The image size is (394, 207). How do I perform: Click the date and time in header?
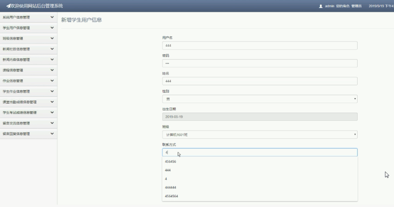click(x=381, y=6)
